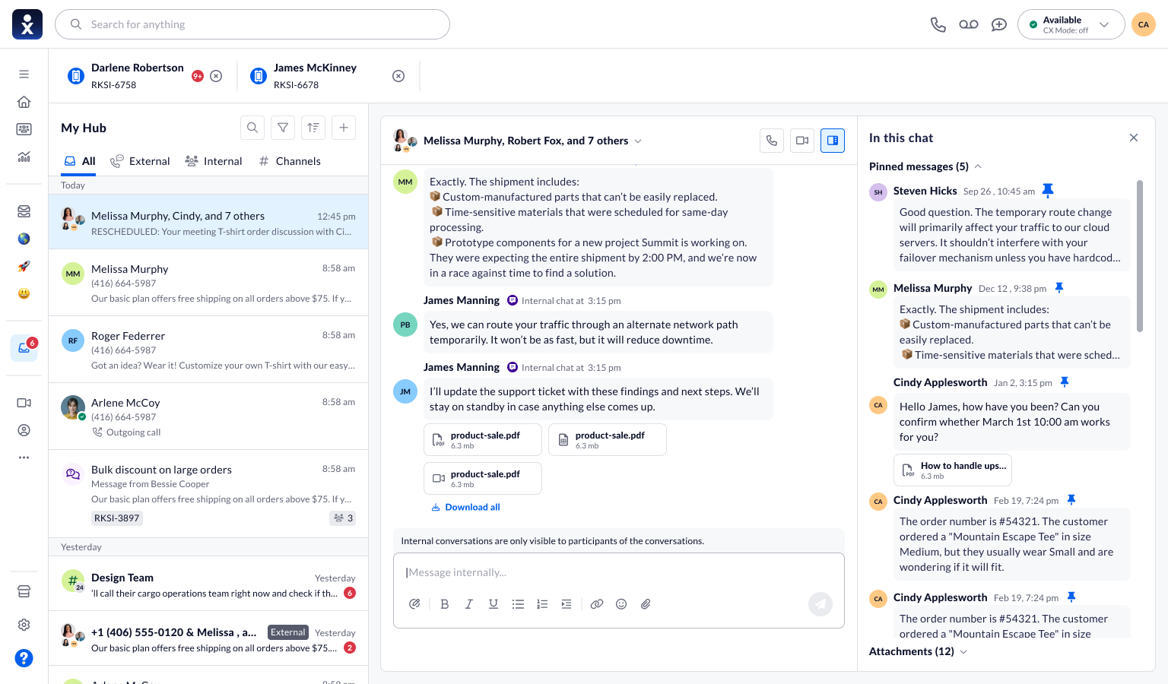
Task: Insert numbered list in message editor
Action: pos(542,604)
